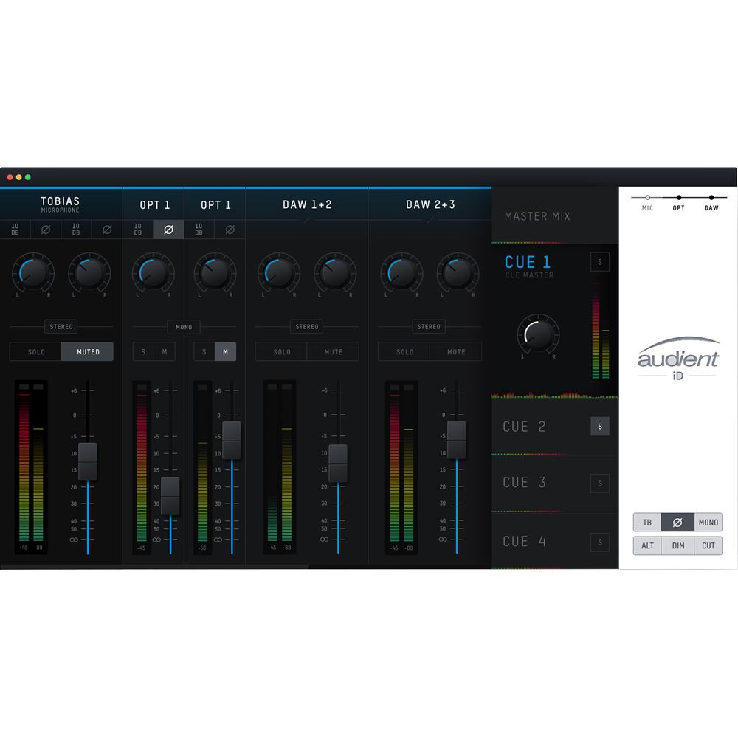The width and height of the screenshot is (738, 738).
Task: Enable talkback with the TB button
Action: (647, 523)
